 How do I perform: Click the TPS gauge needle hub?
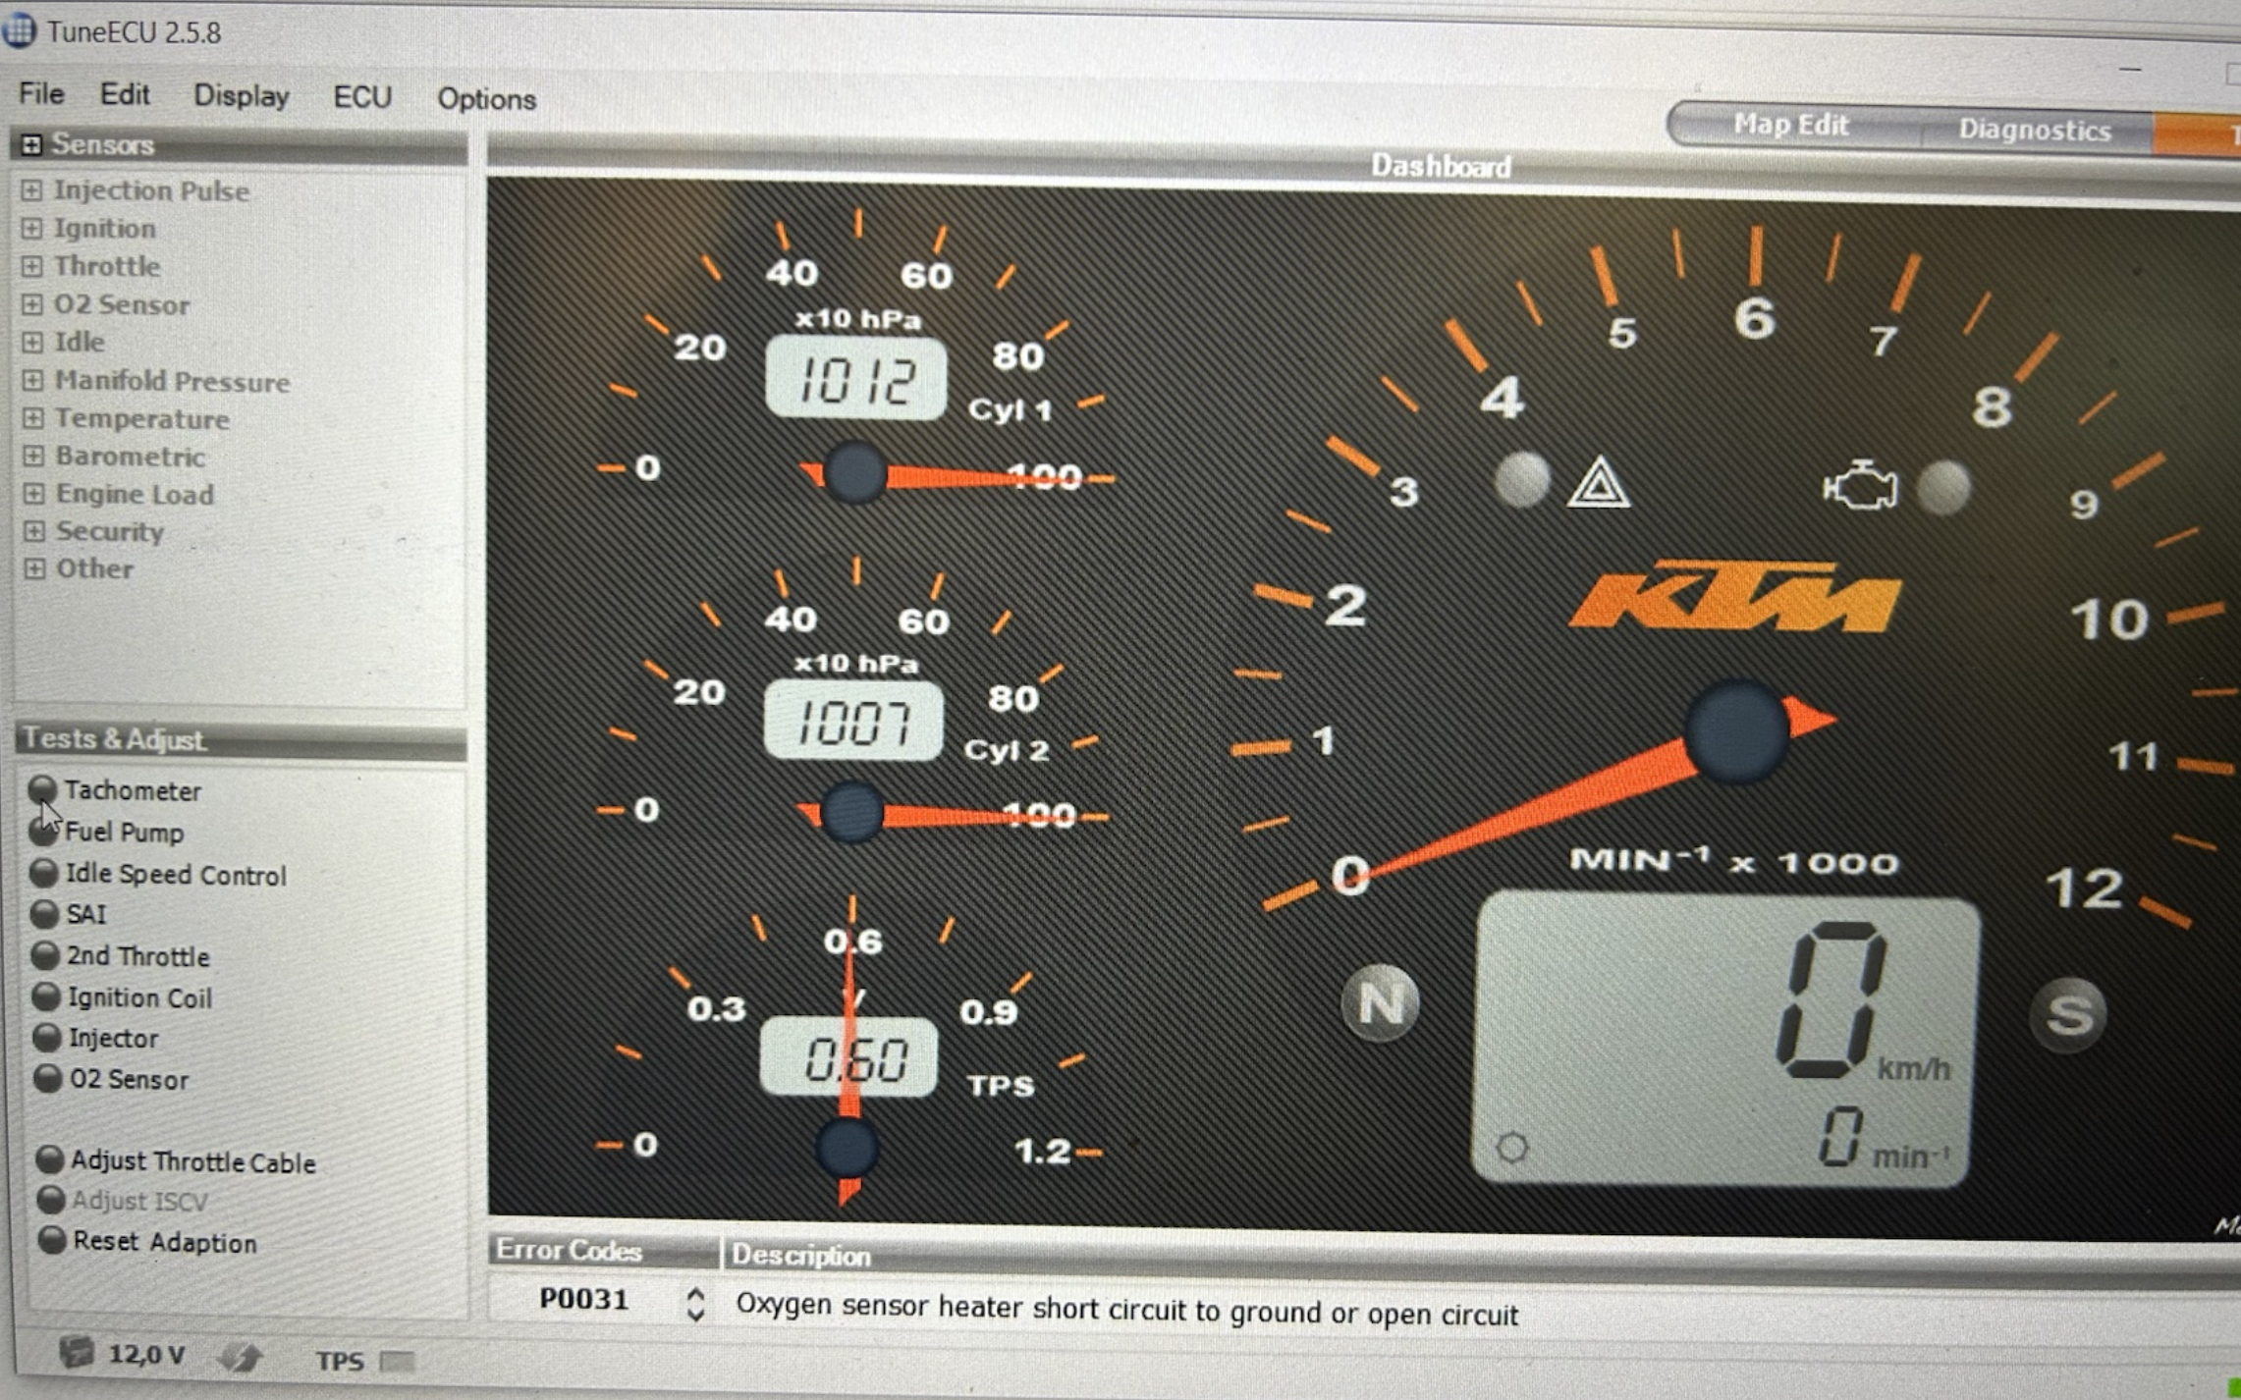click(x=847, y=1147)
